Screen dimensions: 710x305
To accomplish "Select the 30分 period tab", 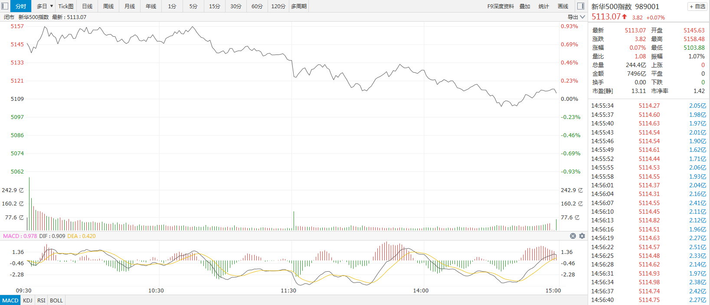I will pyautogui.click(x=236, y=6).
